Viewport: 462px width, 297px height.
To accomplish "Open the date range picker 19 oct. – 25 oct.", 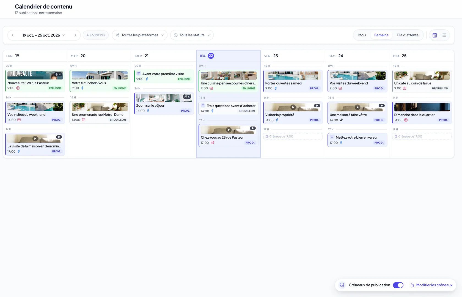I will point(43,35).
